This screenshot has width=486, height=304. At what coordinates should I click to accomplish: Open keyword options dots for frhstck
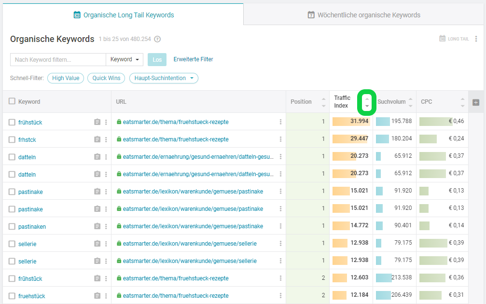[106, 139]
